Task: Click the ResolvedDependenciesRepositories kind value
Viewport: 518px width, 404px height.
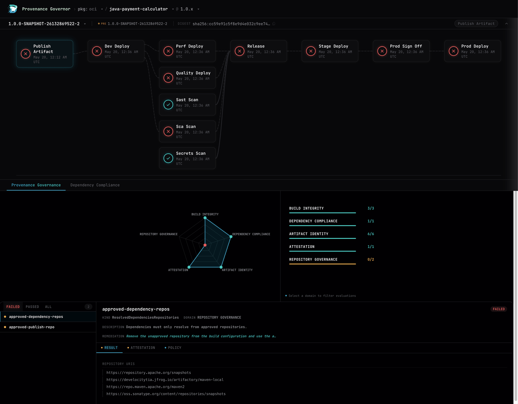Action: 145,317
